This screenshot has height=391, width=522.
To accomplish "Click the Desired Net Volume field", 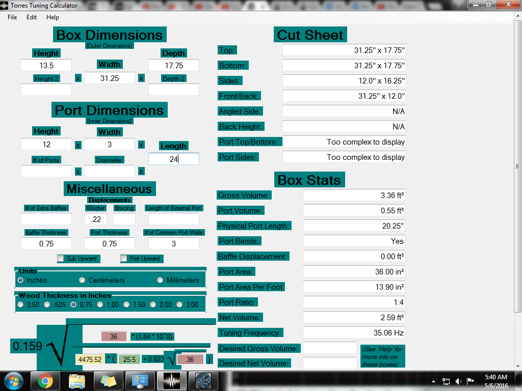I will point(330,363).
